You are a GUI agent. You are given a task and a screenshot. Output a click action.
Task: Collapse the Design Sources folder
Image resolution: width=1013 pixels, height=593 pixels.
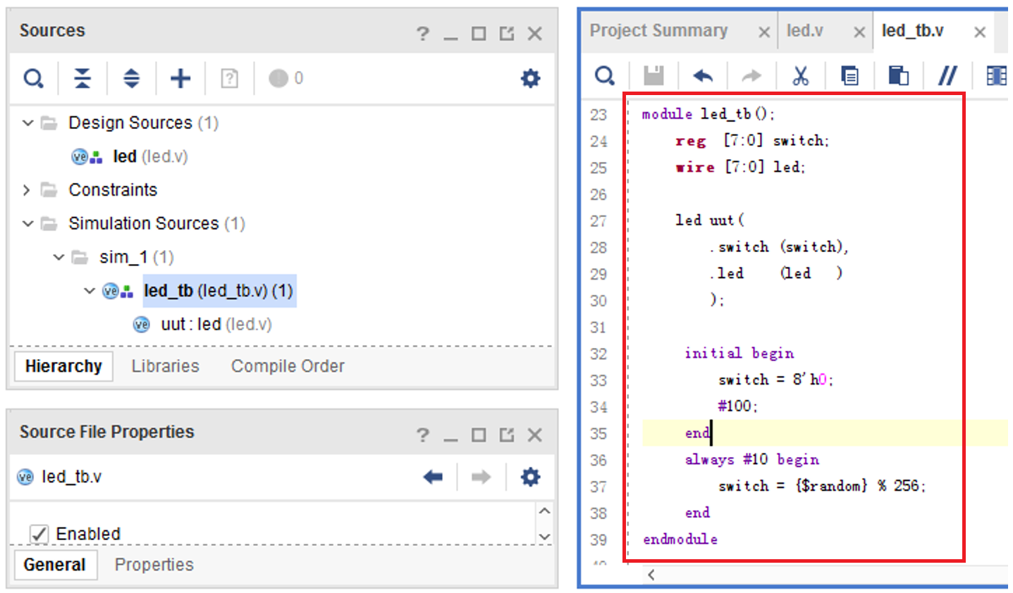[27, 123]
